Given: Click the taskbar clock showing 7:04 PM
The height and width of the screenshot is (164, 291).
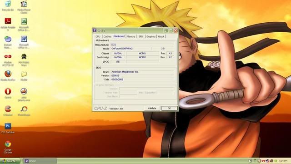Looking at the screenshot, I should click(283, 161).
